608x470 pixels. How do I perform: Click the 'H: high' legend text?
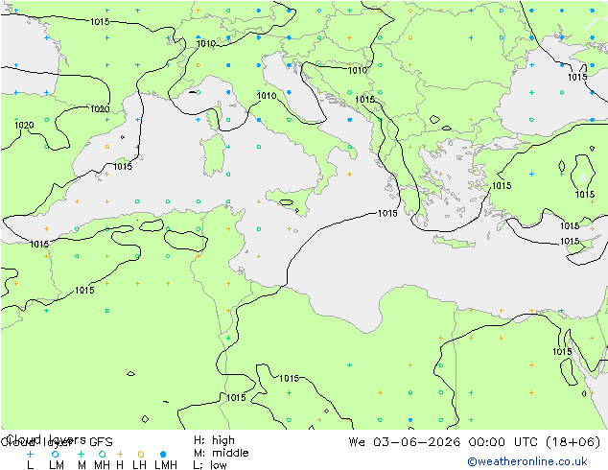click(214, 440)
